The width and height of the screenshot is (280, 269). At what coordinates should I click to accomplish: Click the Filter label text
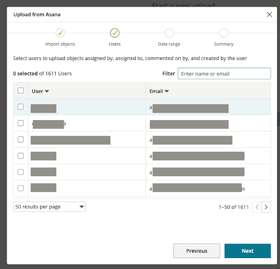coord(168,74)
